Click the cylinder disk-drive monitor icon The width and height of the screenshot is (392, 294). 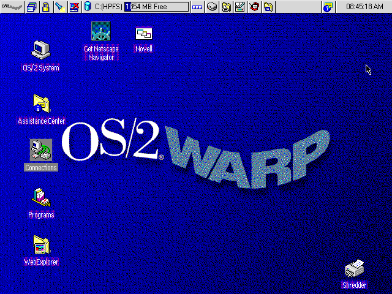[x=88, y=7]
